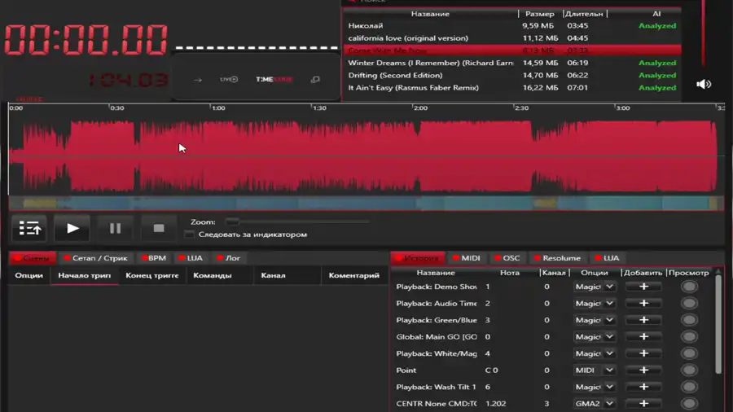Click the TIMECODE mode logo
This screenshot has width=733, height=412.
coord(274,80)
